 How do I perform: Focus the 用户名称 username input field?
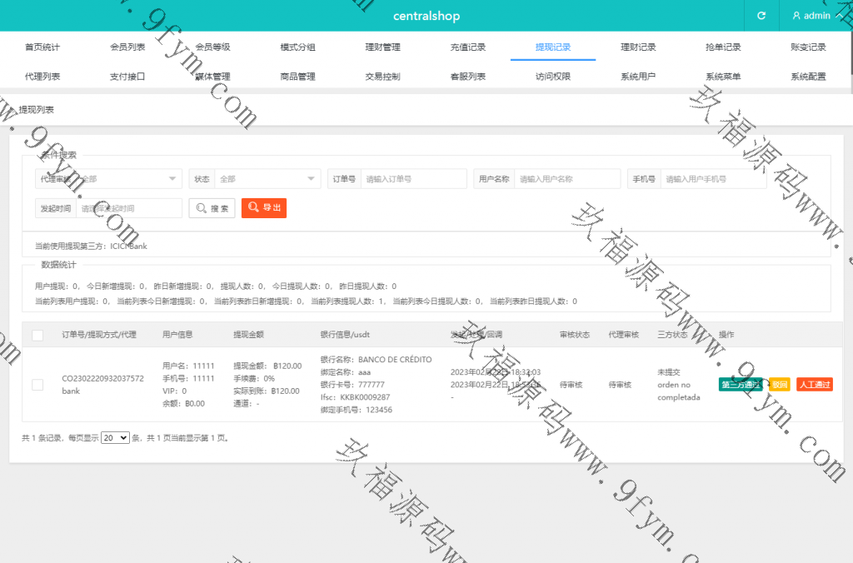[566, 179]
